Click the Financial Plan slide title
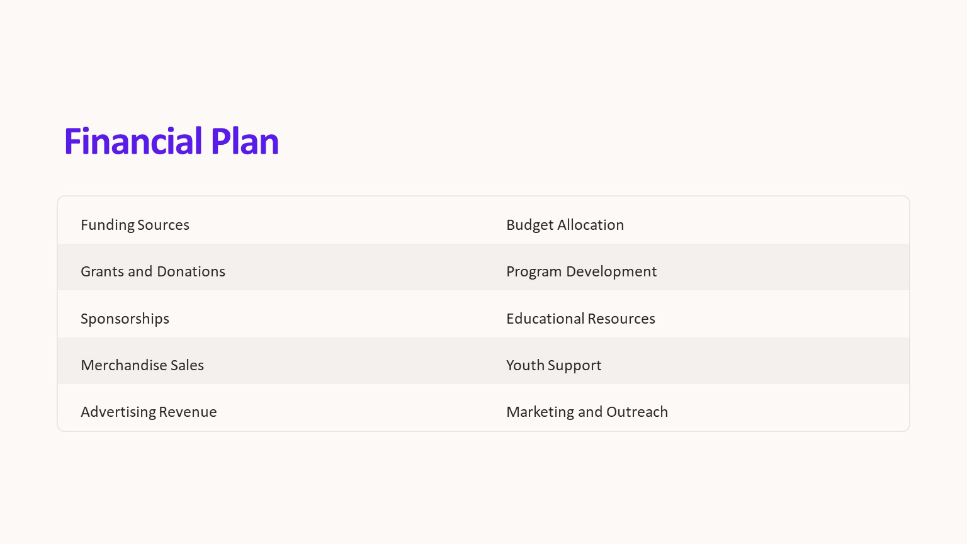 click(171, 142)
